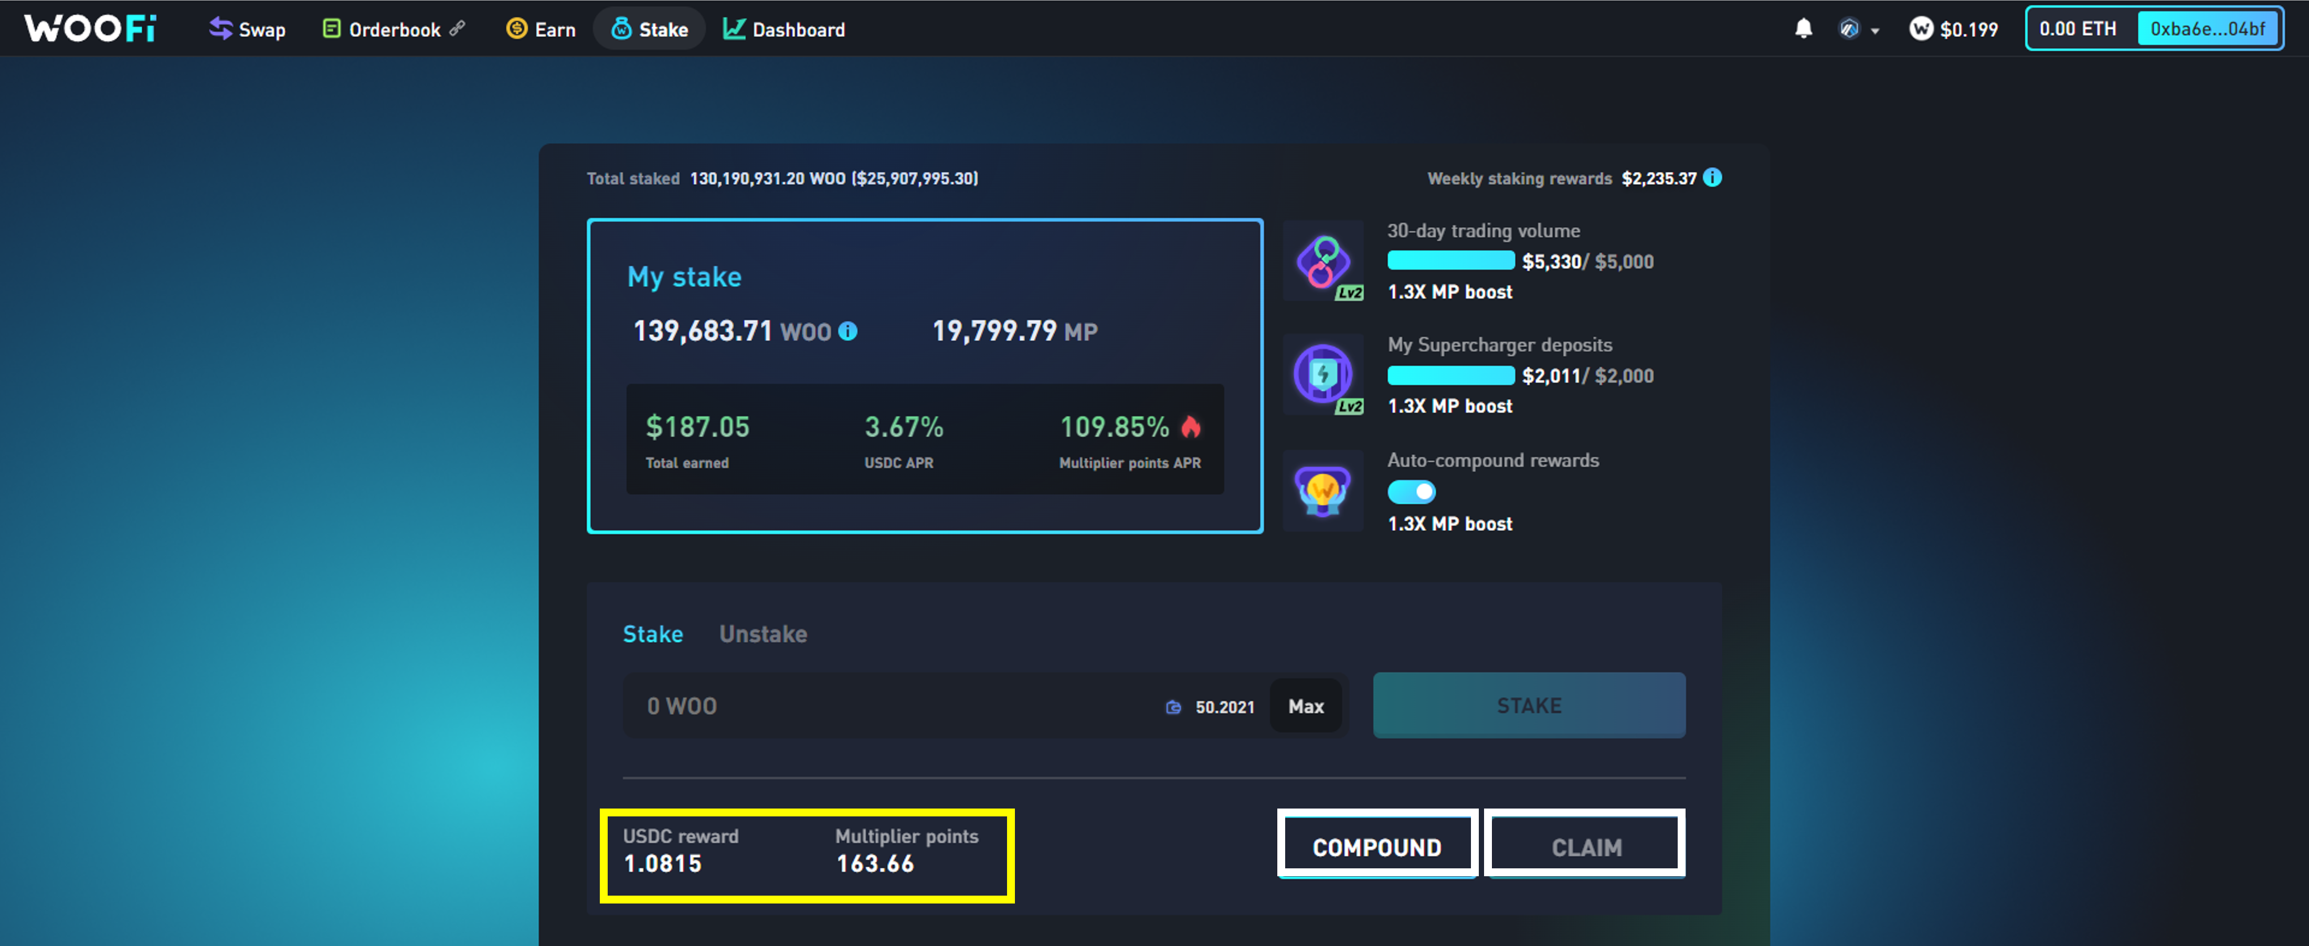Click info icon beside staked WOO amount
Screen dimensions: 2309x946
[x=847, y=332]
